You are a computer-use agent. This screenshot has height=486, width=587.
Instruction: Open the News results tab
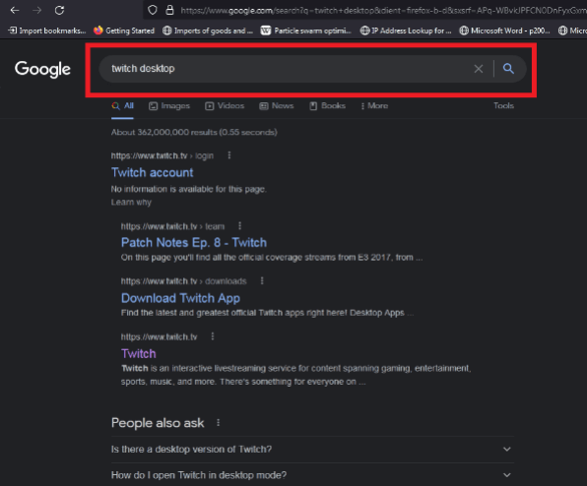coord(277,106)
